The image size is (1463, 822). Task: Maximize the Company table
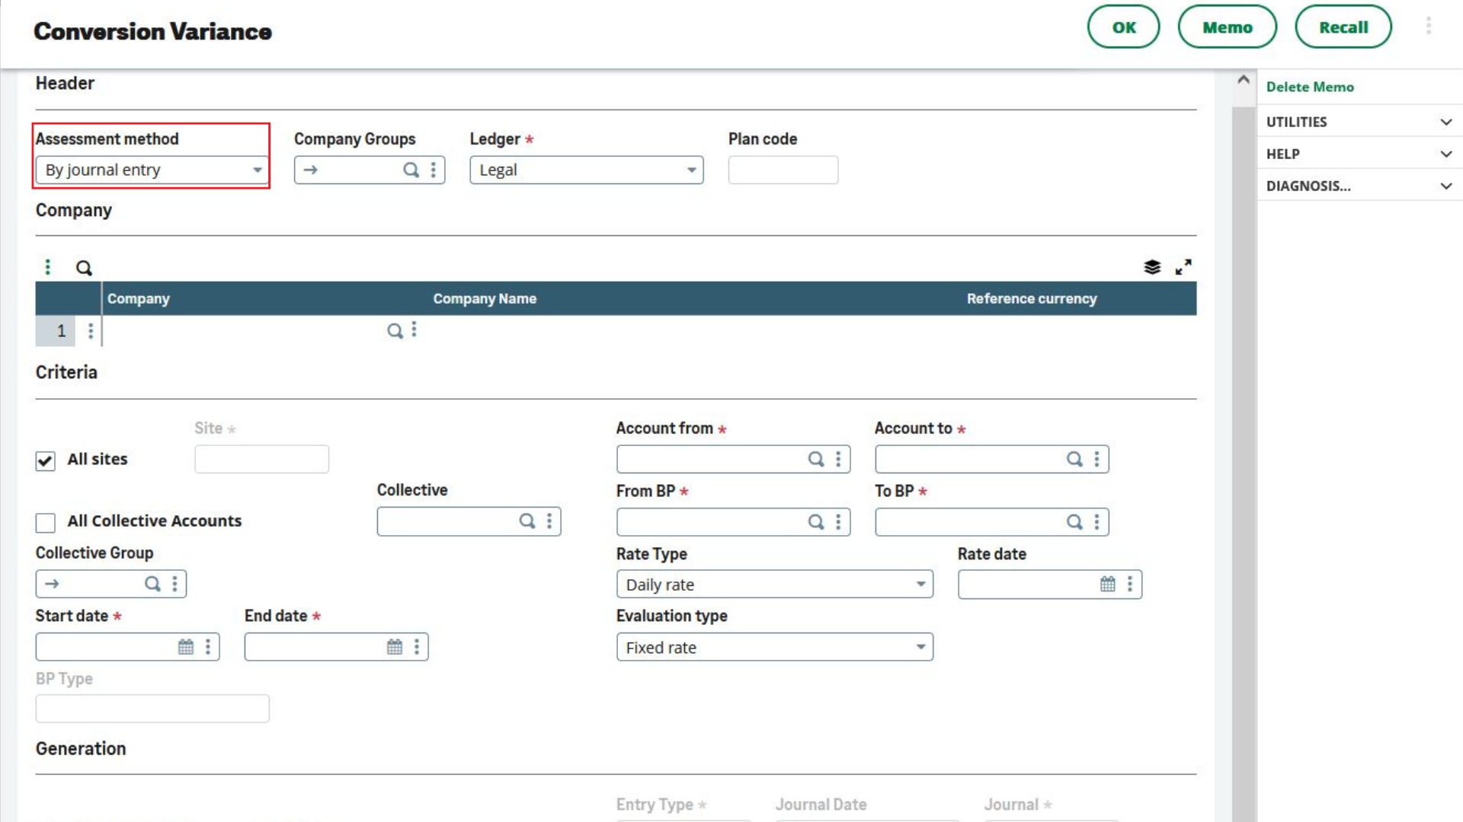(x=1183, y=267)
